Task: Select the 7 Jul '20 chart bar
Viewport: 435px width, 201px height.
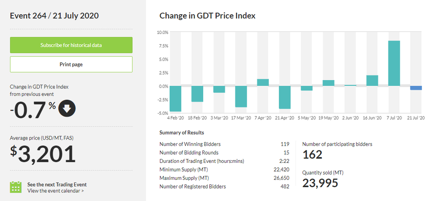Action: [x=394, y=63]
